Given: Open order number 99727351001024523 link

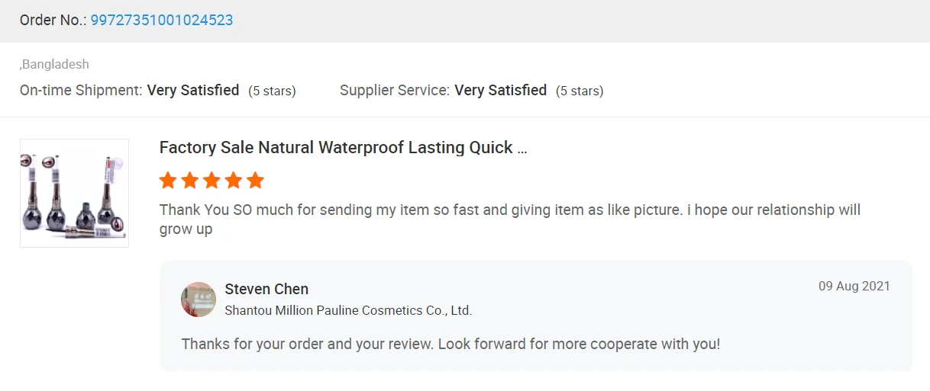Looking at the screenshot, I should click(x=162, y=21).
